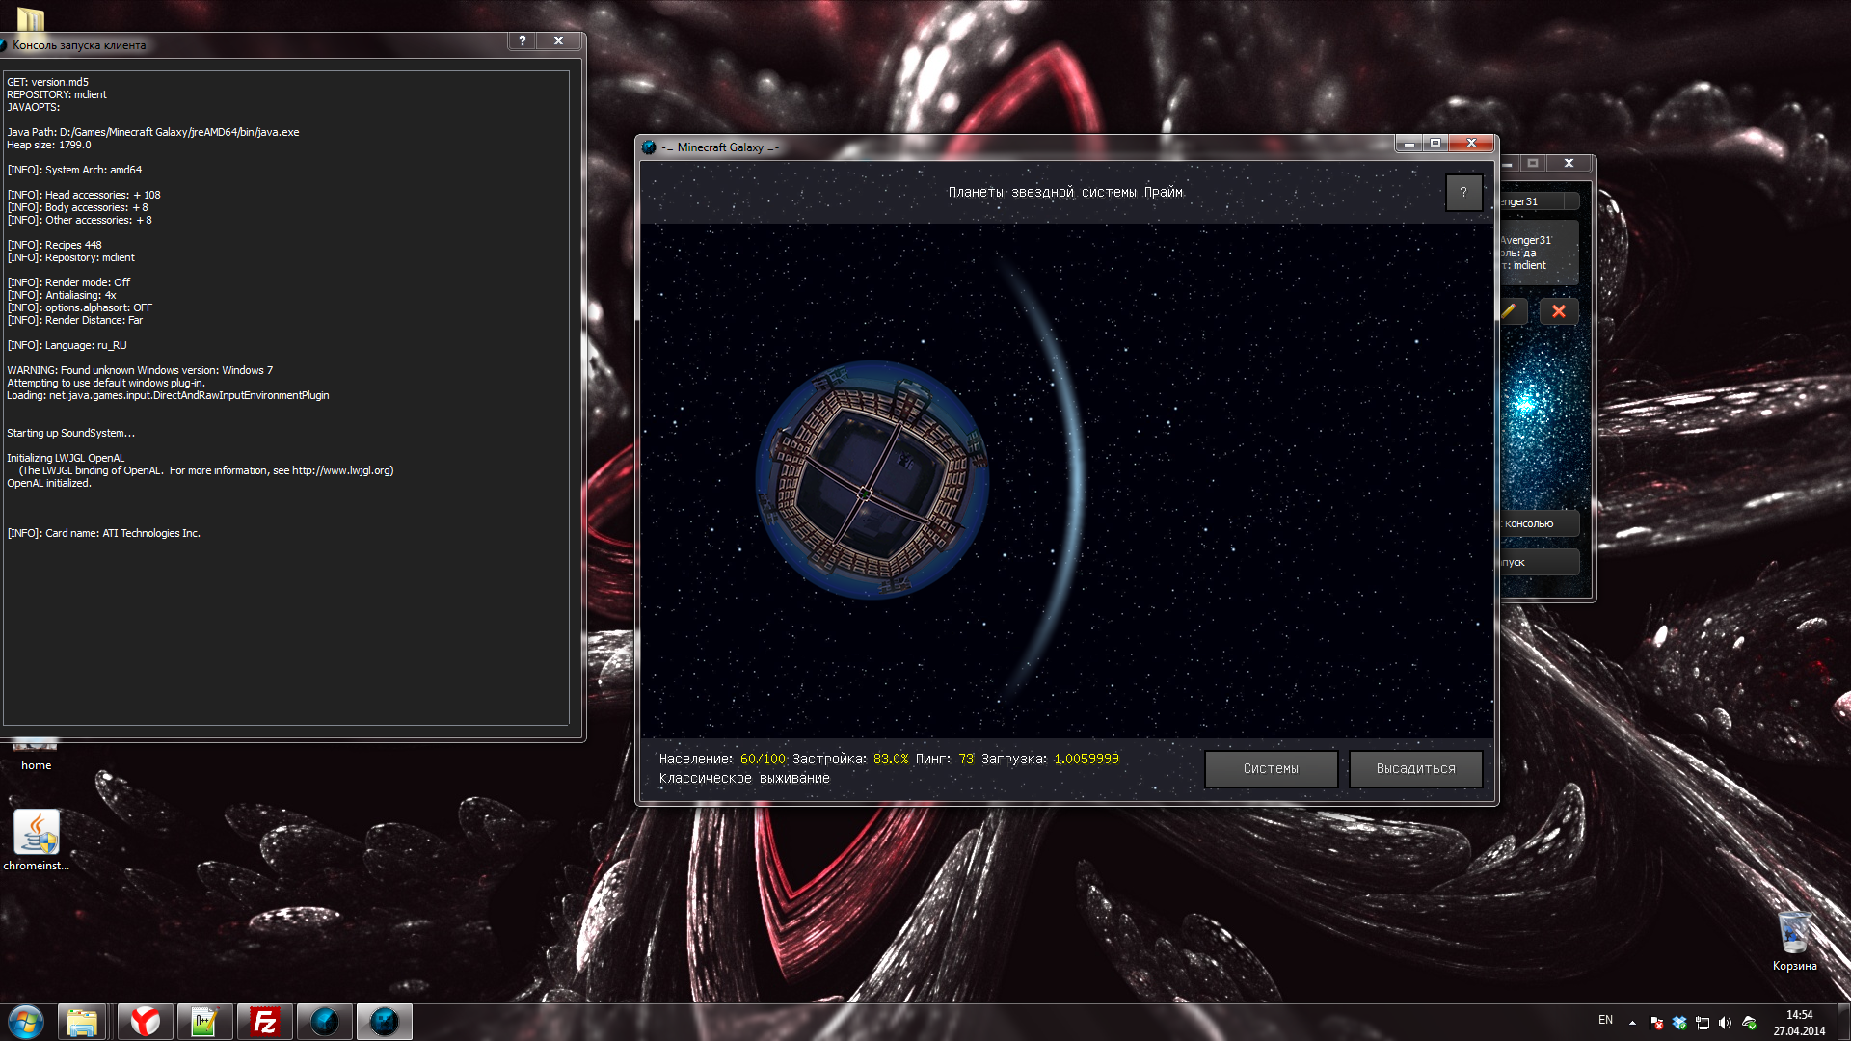Click the green safely-remove tray icon
Viewport: 1851px width, 1041px height.
point(1749,1023)
